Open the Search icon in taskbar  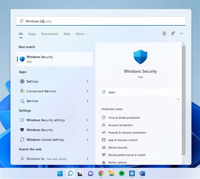click(x=70, y=174)
